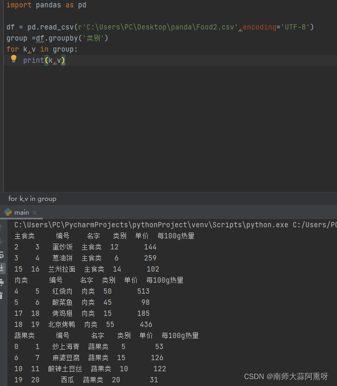Click the '类别' string inside groupby
Image resolution: width=337 pixels, height=386 pixels.
click(x=93, y=38)
